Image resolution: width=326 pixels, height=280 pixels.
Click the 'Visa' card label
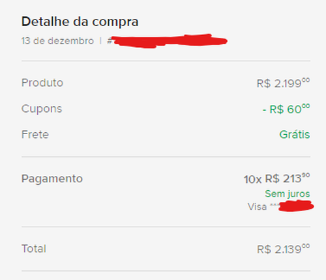(257, 207)
